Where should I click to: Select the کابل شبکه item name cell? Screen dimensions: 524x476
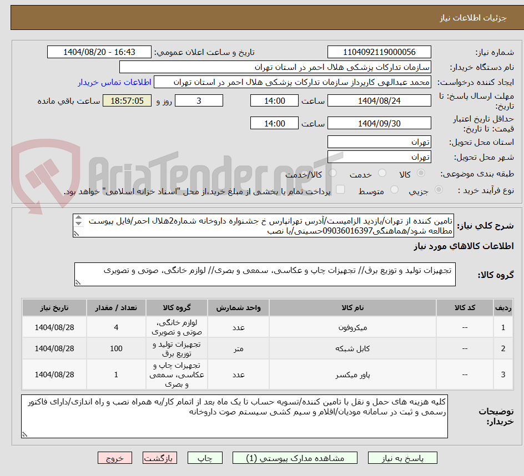352,348
